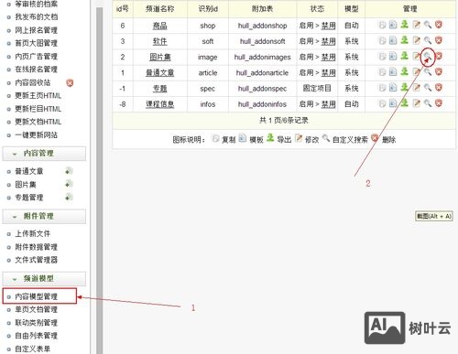The width and height of the screenshot is (458, 354).
Task: Open custom search for the 课程信息 row
Action: 428,103
